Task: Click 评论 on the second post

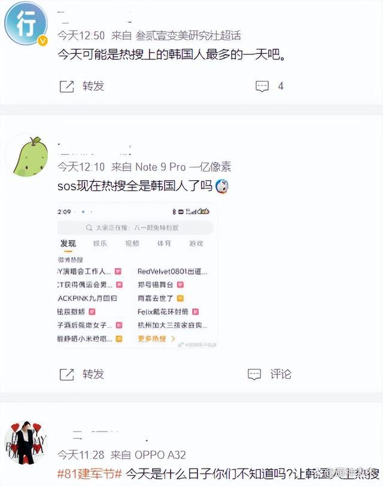Action: click(281, 374)
